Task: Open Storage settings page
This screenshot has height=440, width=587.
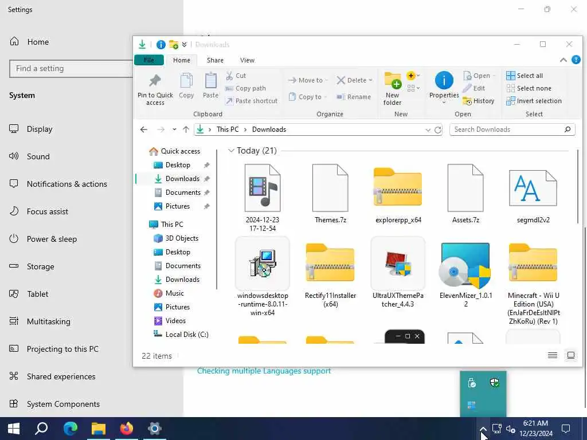Action: point(41,266)
